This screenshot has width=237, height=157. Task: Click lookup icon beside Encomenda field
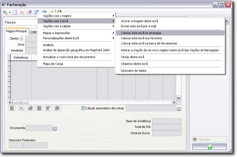coord(55,129)
